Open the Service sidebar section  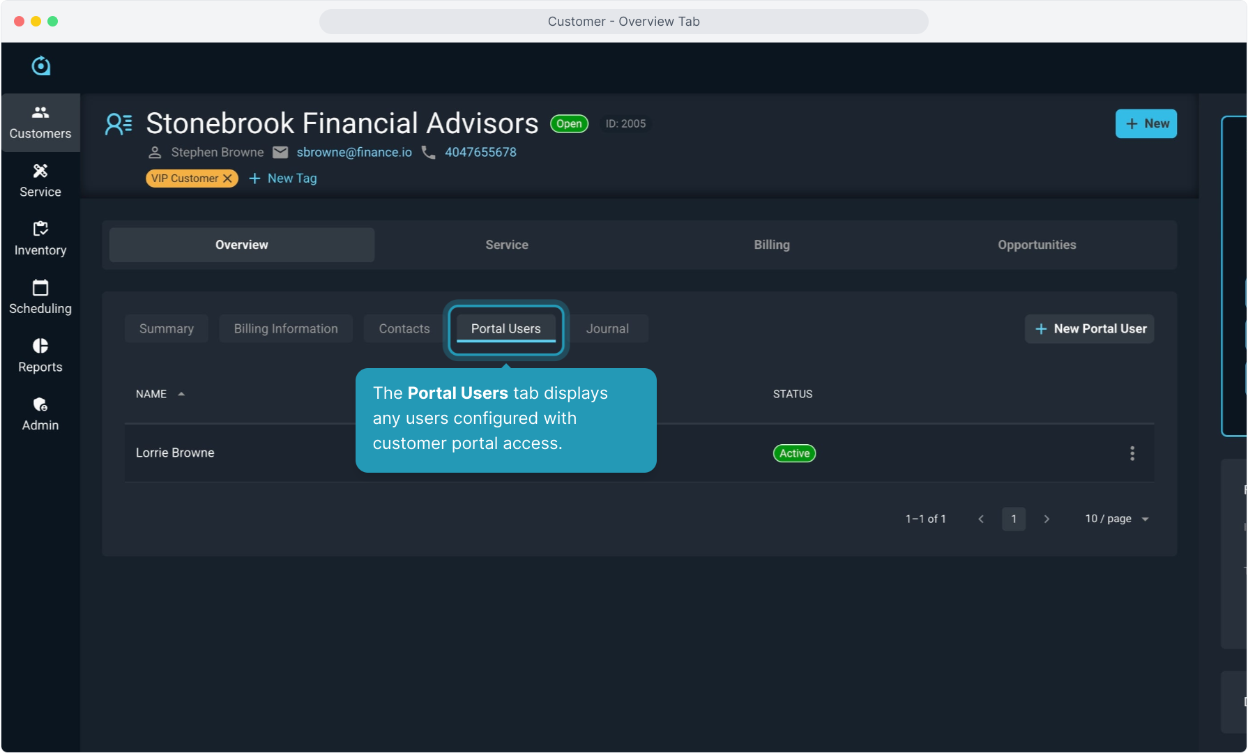[40, 181]
